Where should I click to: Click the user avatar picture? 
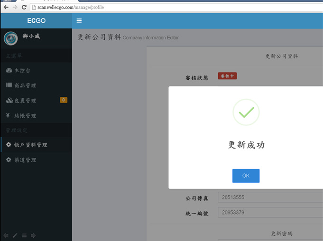pos(10,38)
